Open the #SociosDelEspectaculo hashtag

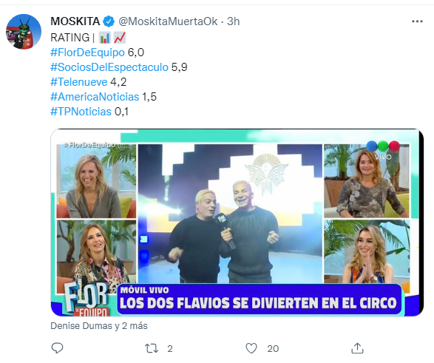point(109,67)
